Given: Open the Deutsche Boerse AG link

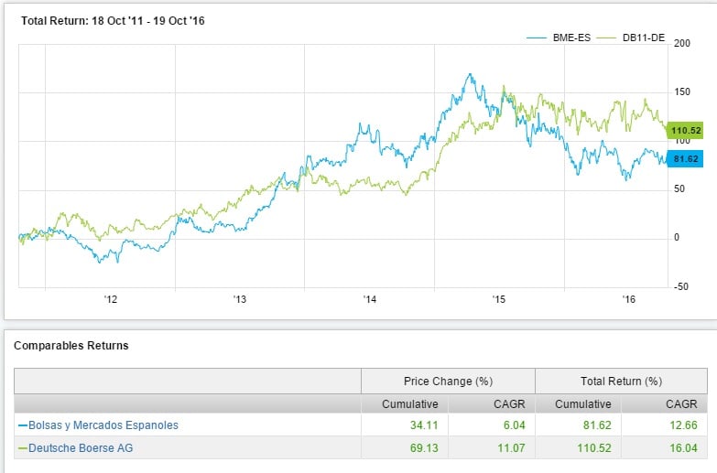Looking at the screenshot, I should point(80,447).
